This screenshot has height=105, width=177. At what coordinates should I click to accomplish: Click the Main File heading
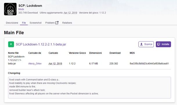click(x=14, y=33)
